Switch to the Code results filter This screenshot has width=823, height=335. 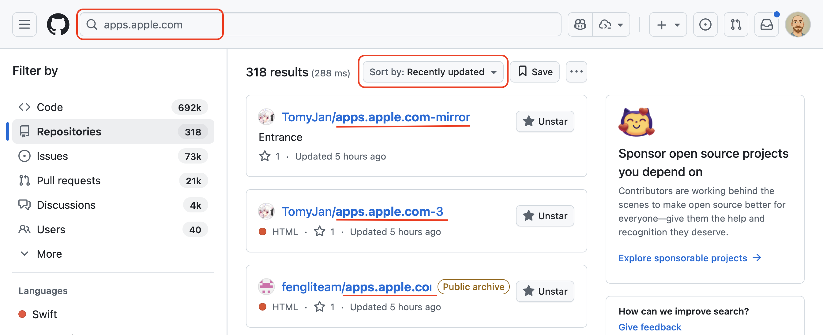50,107
